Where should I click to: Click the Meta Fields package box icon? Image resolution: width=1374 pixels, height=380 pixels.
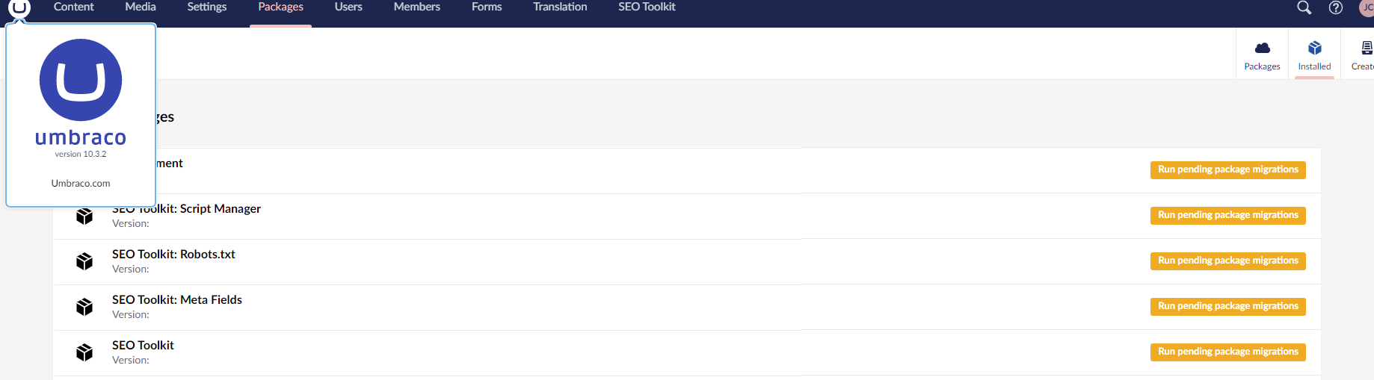click(x=84, y=307)
